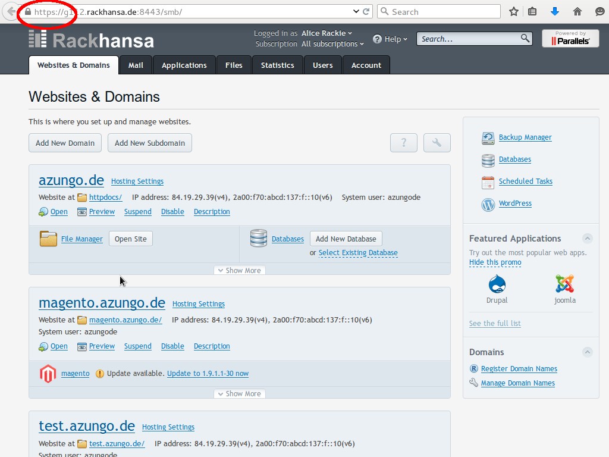Open Hosting Settings for magento.azungo.de
Image resolution: width=609 pixels, height=457 pixels.
tap(199, 304)
